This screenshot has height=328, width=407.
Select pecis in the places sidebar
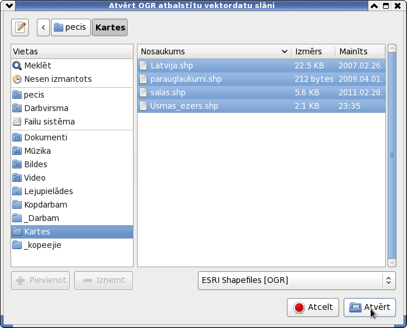coord(72,95)
